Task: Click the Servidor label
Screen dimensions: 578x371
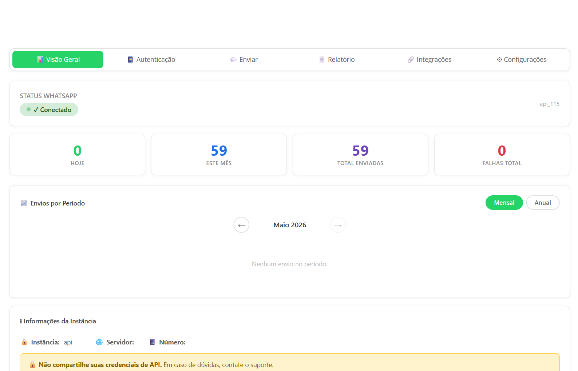Action: [120, 342]
